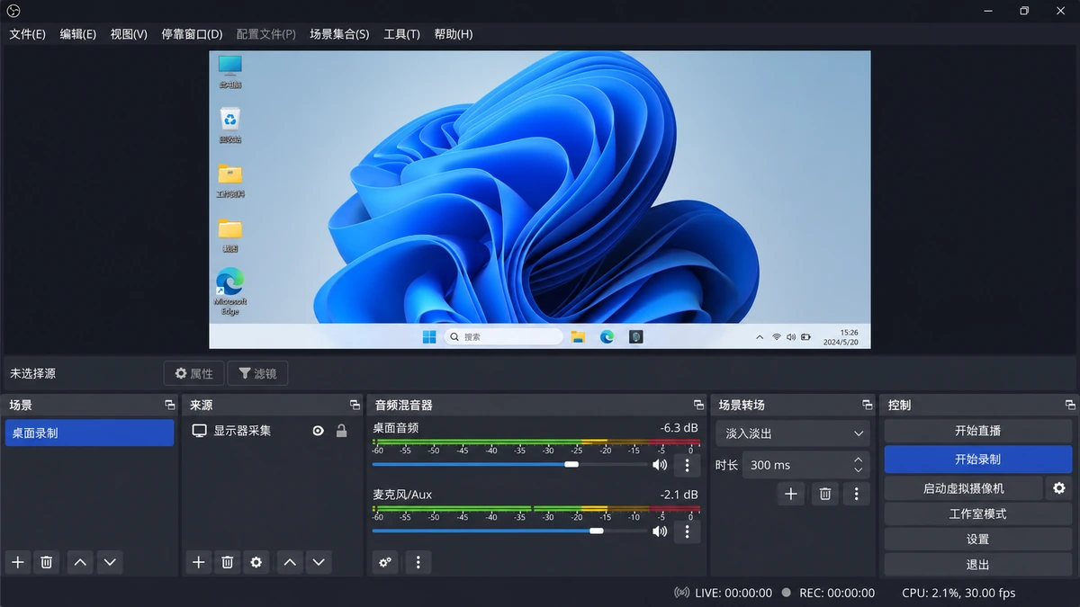Open the 编辑(E) menu
1080x607 pixels.
tap(77, 34)
